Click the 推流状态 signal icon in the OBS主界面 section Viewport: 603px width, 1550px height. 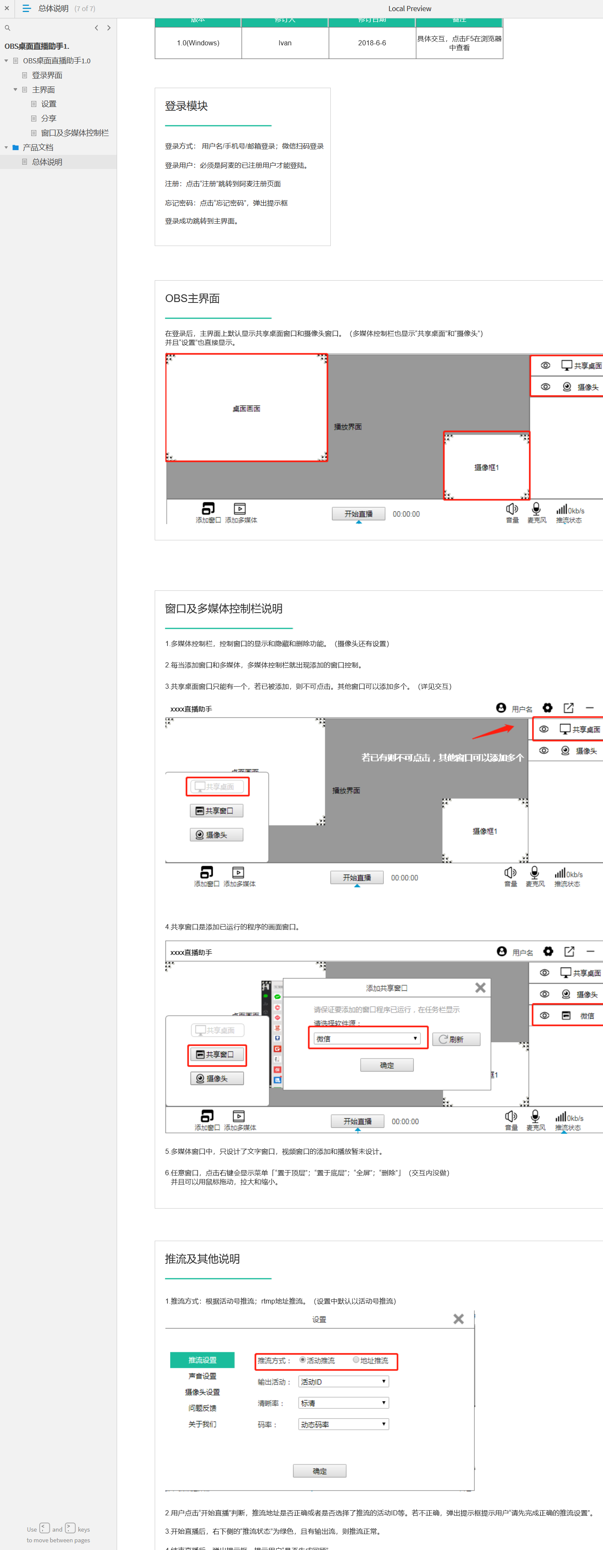(562, 509)
